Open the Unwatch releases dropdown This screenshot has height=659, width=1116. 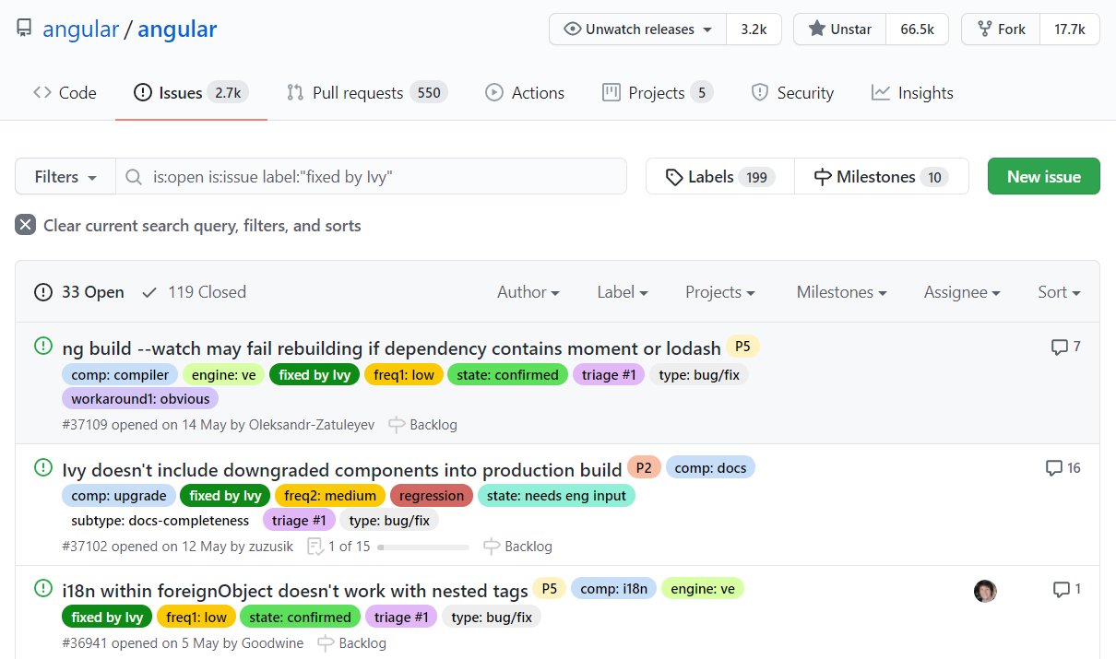637,29
